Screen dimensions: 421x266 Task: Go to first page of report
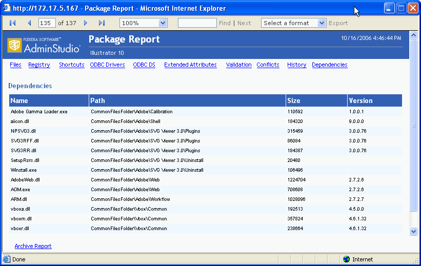(x=13, y=23)
